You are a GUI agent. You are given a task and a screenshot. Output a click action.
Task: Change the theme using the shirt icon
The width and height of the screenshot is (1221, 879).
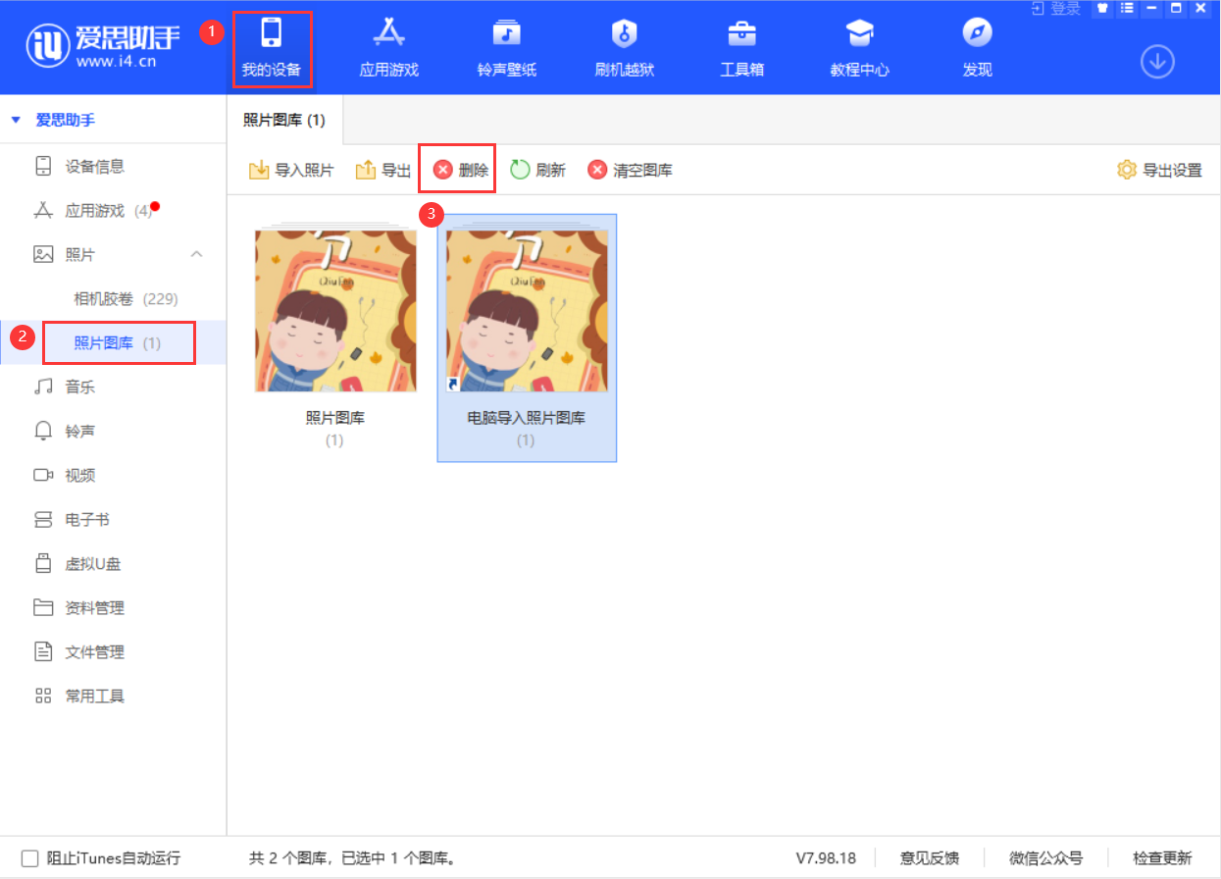pos(1102,9)
